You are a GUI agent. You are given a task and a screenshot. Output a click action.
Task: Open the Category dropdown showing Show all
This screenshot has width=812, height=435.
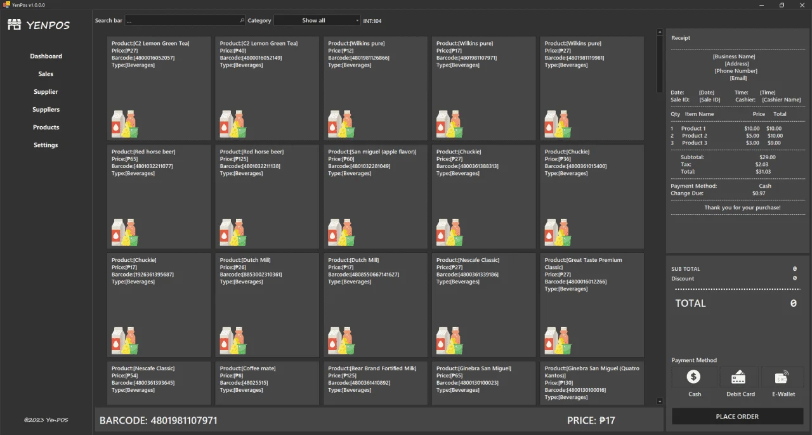point(317,20)
